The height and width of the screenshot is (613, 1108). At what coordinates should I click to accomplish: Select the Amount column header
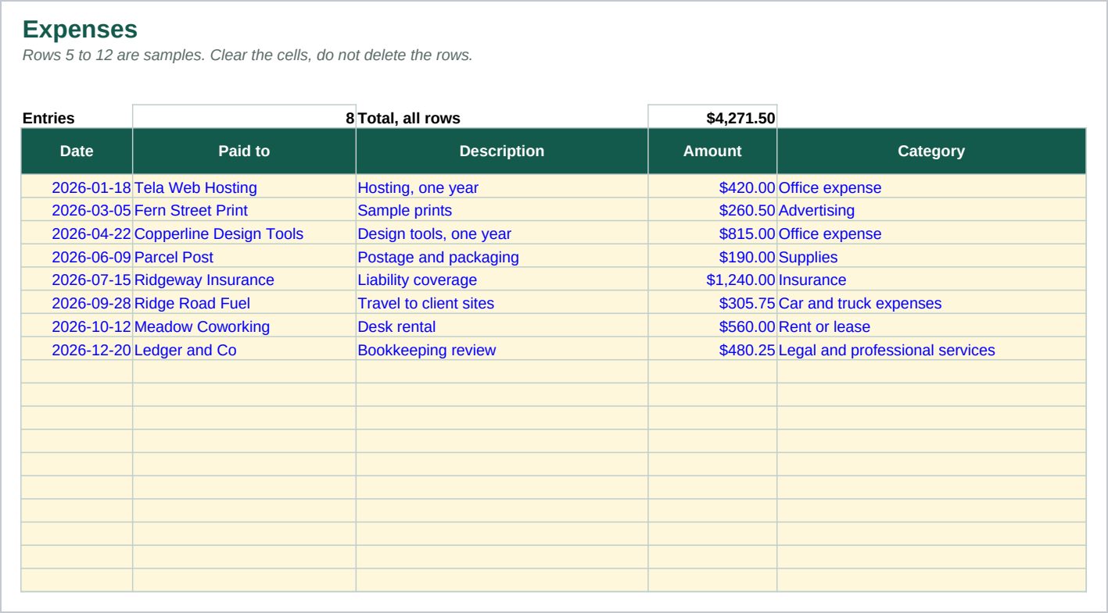click(712, 151)
